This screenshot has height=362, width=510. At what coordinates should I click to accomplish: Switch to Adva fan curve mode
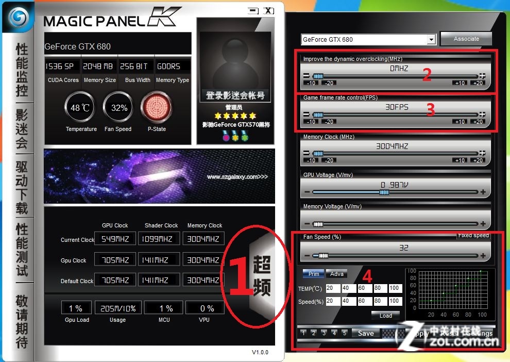coord(336,274)
